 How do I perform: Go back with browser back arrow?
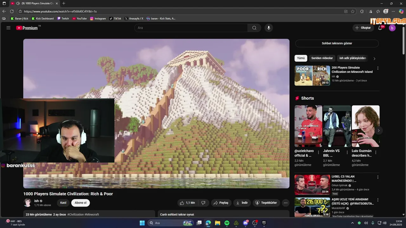pyautogui.click(x=4, y=11)
